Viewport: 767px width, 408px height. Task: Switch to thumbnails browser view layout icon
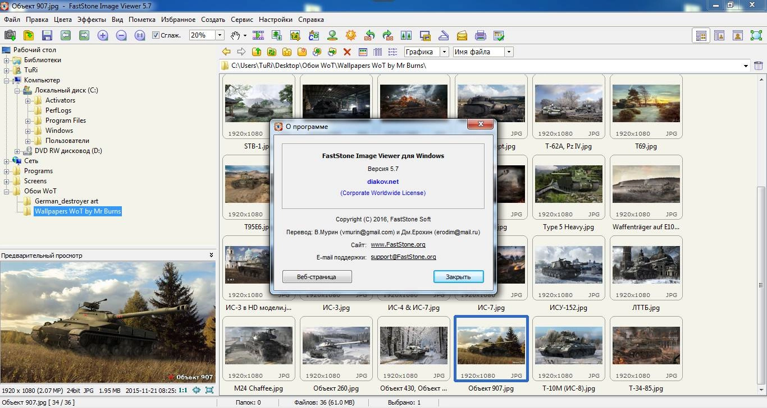[x=701, y=35]
